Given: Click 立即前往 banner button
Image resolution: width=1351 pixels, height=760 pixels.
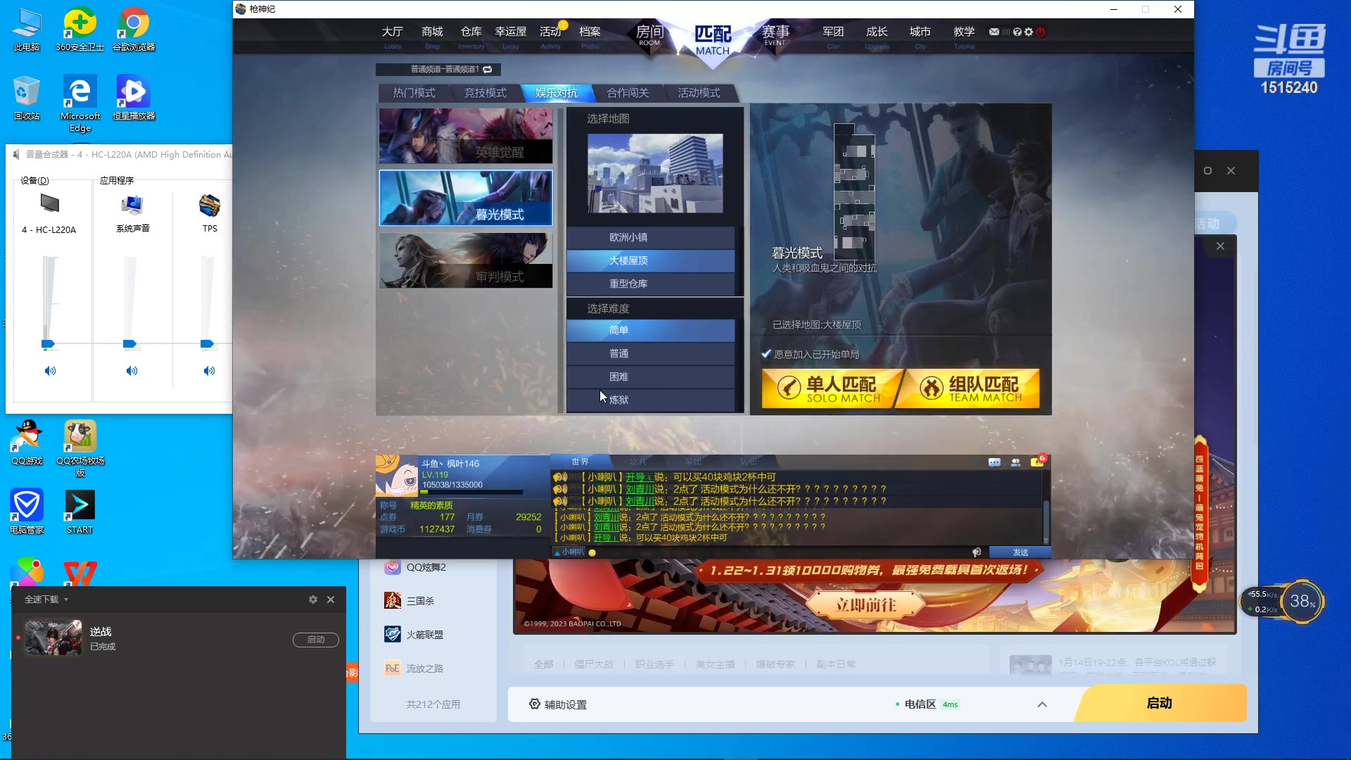Looking at the screenshot, I should [x=865, y=604].
